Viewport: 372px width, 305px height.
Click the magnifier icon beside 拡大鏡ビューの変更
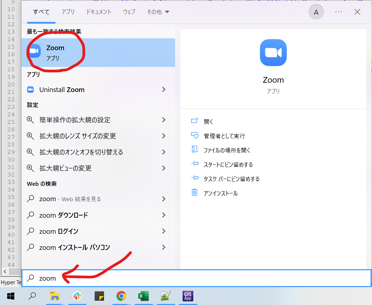click(x=30, y=168)
